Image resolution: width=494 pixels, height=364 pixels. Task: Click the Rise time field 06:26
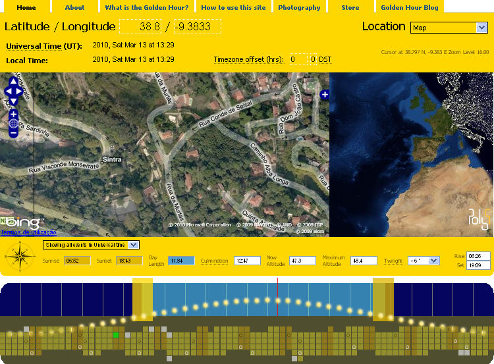(x=478, y=256)
